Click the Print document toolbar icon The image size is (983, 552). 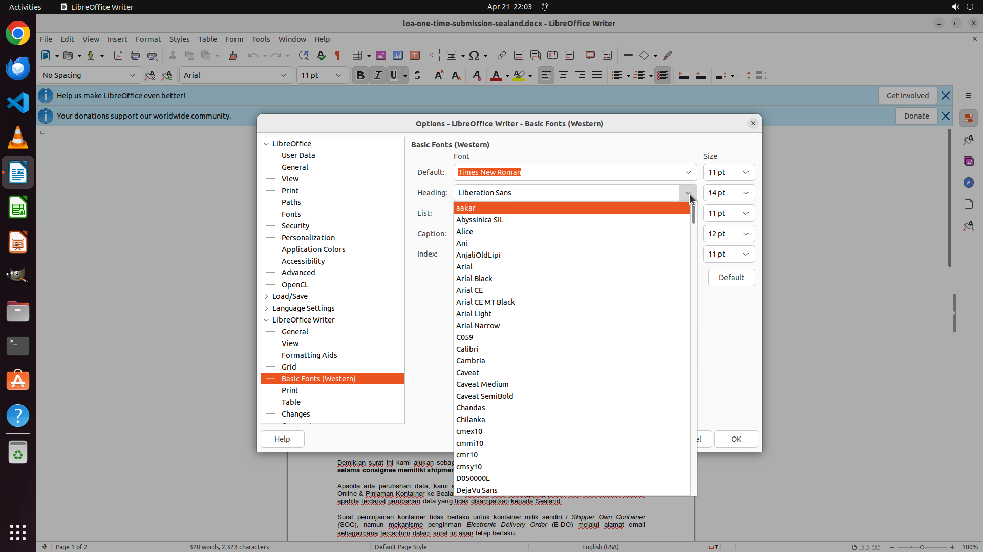pyautogui.click(x=135, y=55)
